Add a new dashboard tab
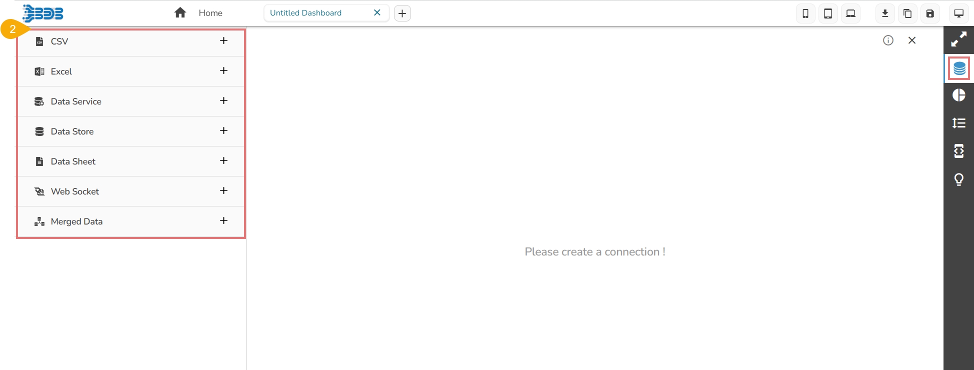This screenshot has width=974, height=370. point(402,13)
